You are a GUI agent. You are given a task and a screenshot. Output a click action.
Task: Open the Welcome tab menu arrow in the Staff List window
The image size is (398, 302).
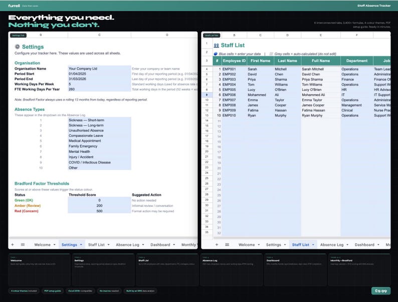click(x=259, y=245)
